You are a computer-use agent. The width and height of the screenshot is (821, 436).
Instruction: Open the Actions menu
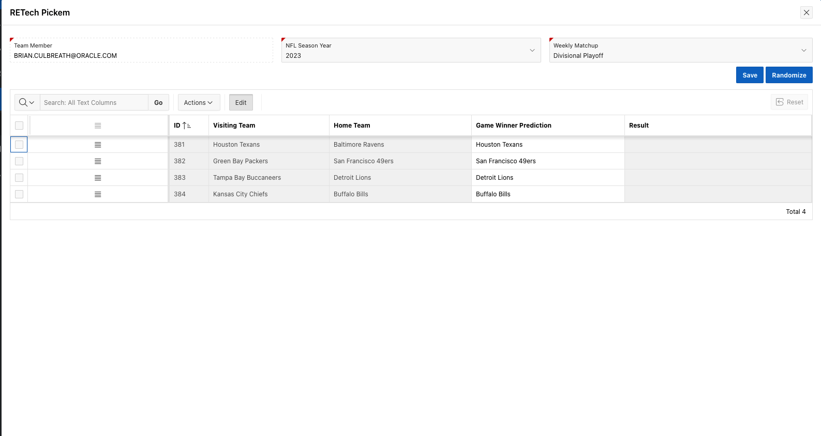199,102
